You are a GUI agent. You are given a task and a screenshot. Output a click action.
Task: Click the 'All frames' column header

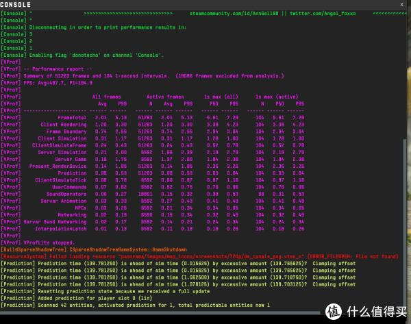pyautogui.click(x=107, y=97)
